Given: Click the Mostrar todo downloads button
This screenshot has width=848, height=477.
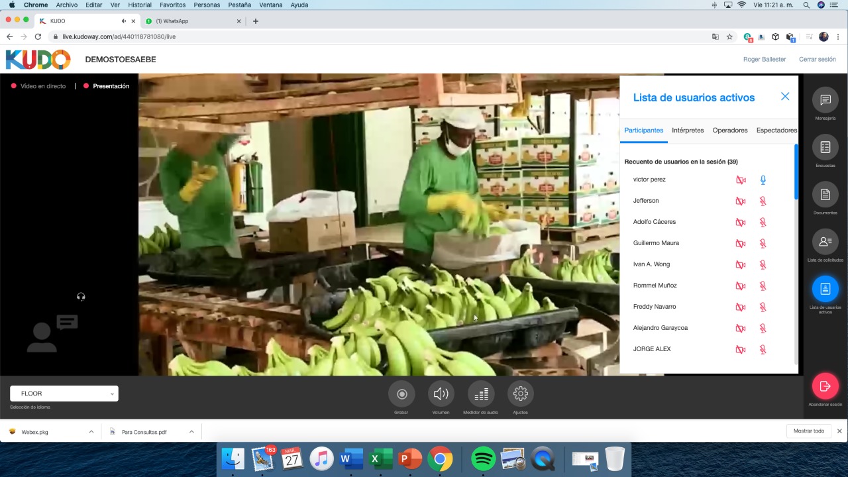Looking at the screenshot, I should click(809, 431).
